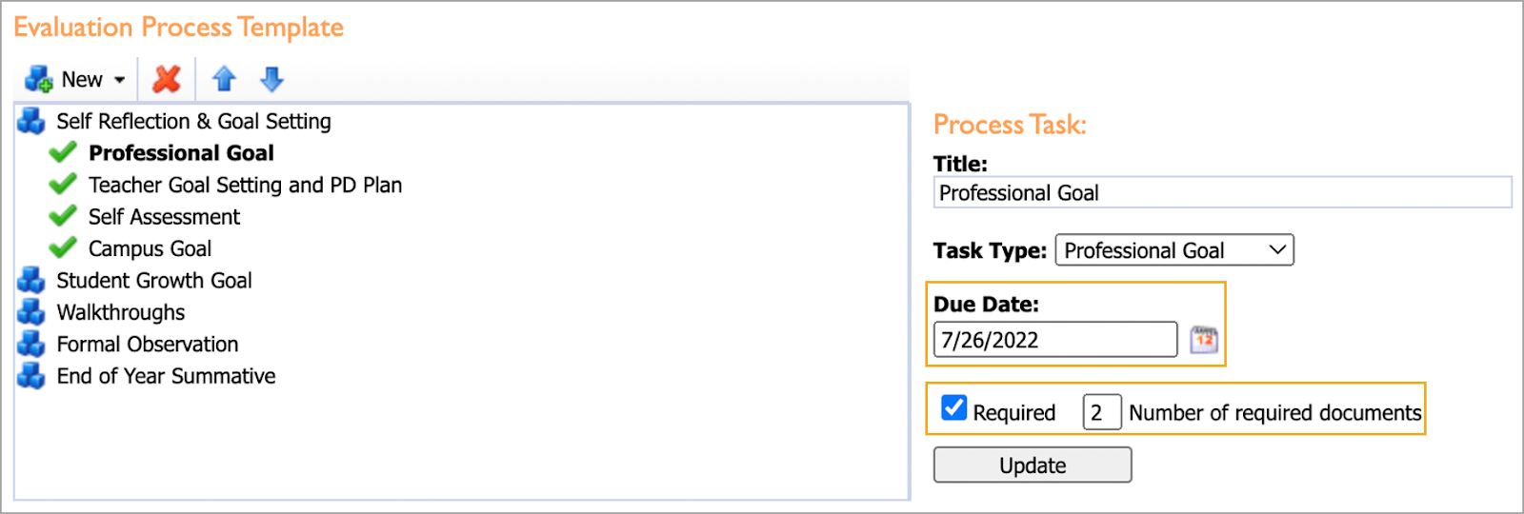Select End of Year Summative item

[x=166, y=376]
